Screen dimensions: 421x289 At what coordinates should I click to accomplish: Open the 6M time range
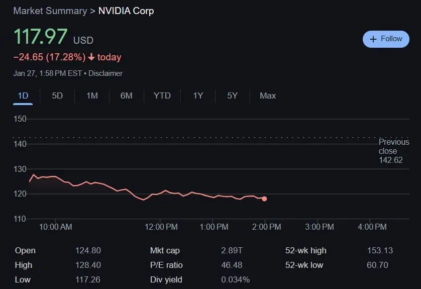tap(126, 95)
